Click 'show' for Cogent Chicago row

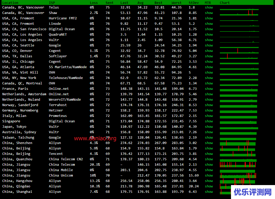pos(209,61)
